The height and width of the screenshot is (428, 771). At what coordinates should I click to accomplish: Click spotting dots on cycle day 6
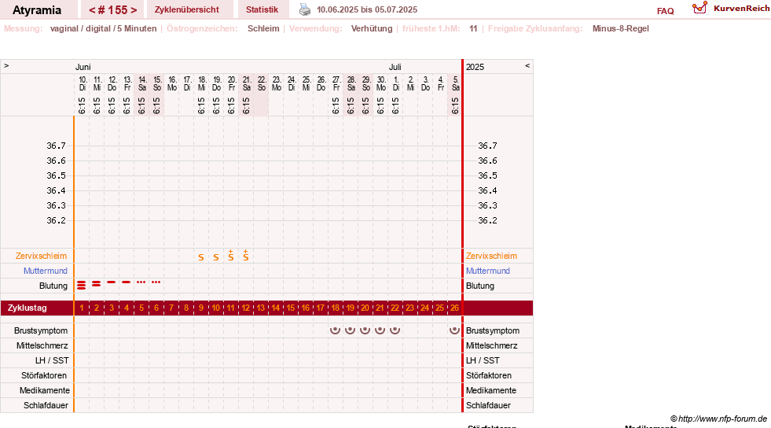[x=156, y=282]
